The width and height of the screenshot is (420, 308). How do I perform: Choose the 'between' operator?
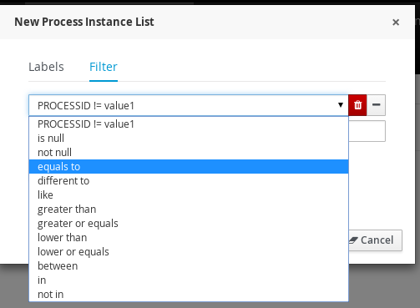(x=189, y=266)
